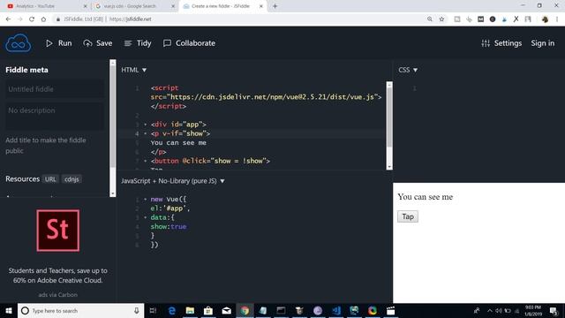Open the Chrome profile avatar
Image resolution: width=565 pixels, height=318 pixels.
point(545,19)
